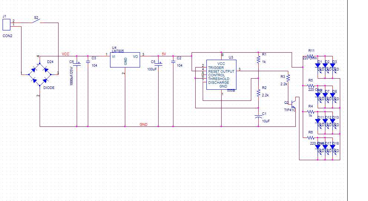Click the 2.2k value of R2
Viewport: 368px width, 201px height.
(265, 95)
